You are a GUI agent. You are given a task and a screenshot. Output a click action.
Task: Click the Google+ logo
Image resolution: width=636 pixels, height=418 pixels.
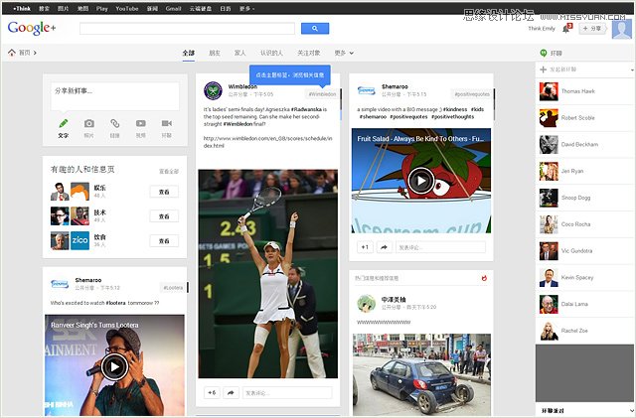click(32, 28)
